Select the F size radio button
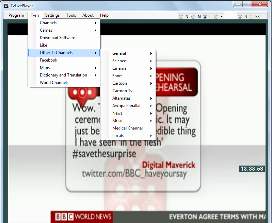Screen dimensions: 272x223 [x=217, y=17]
